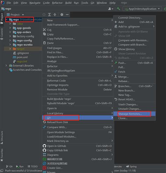This screenshot has height=173, width=166.
Task: Click the Select Opened File target icon
Action: 44,15
